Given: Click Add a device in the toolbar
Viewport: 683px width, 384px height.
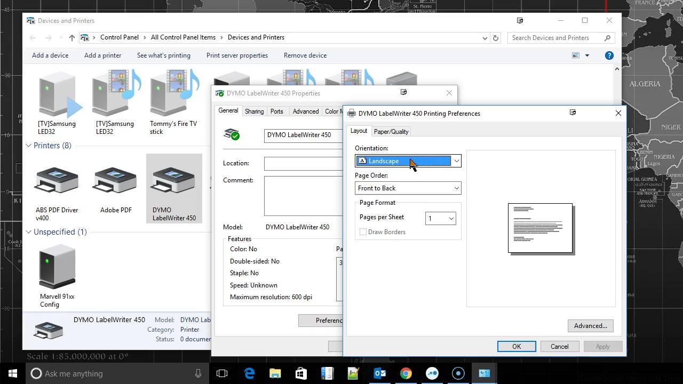Looking at the screenshot, I should [x=50, y=55].
